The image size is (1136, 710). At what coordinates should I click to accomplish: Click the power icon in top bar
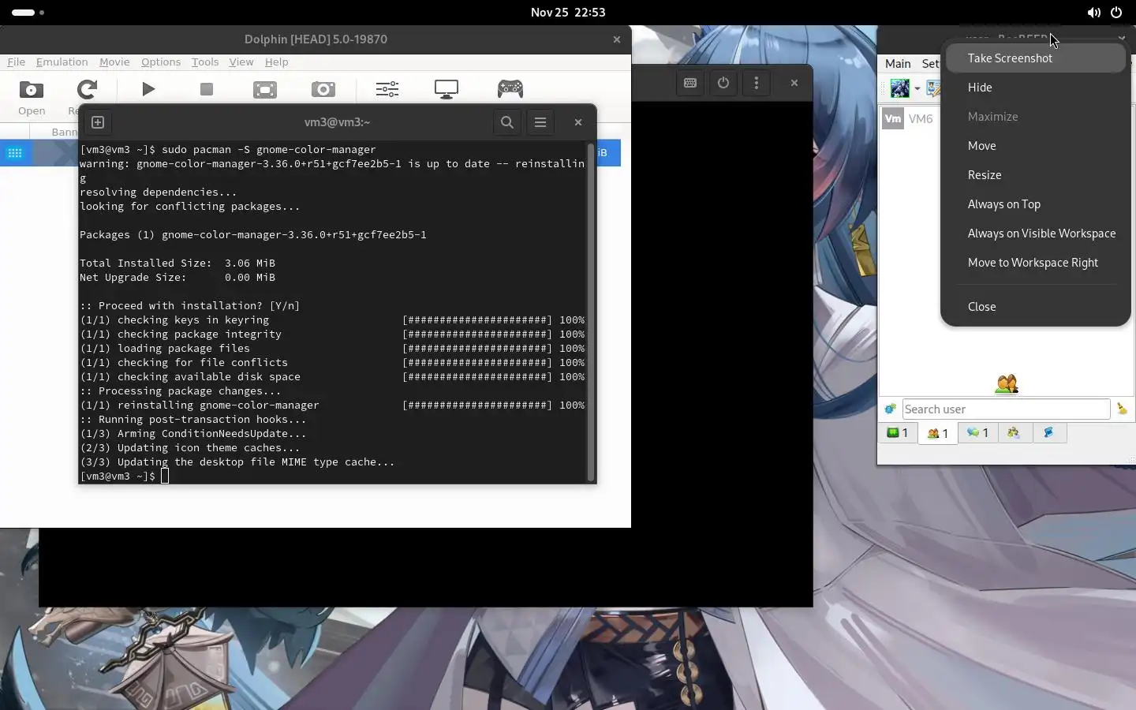[1116, 13]
